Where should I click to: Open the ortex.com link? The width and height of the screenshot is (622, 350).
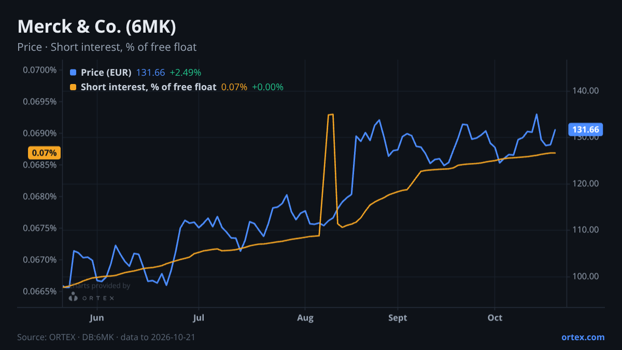pos(583,337)
